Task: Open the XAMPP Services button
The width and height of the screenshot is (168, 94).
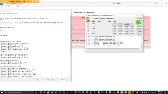Action: 139,29
